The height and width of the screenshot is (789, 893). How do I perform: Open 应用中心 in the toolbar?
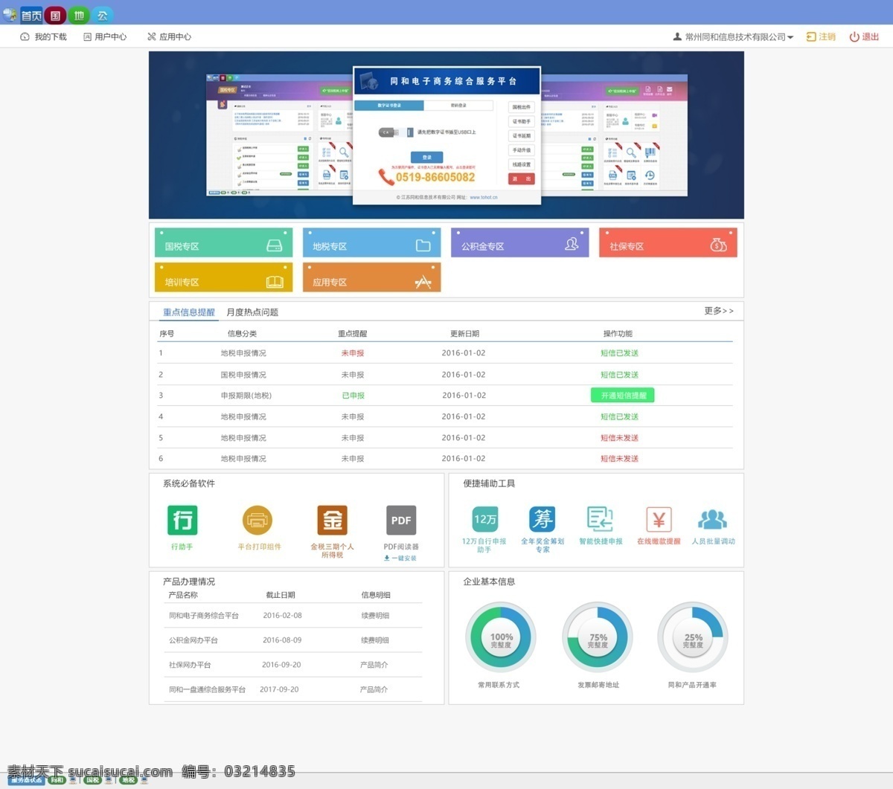[169, 36]
